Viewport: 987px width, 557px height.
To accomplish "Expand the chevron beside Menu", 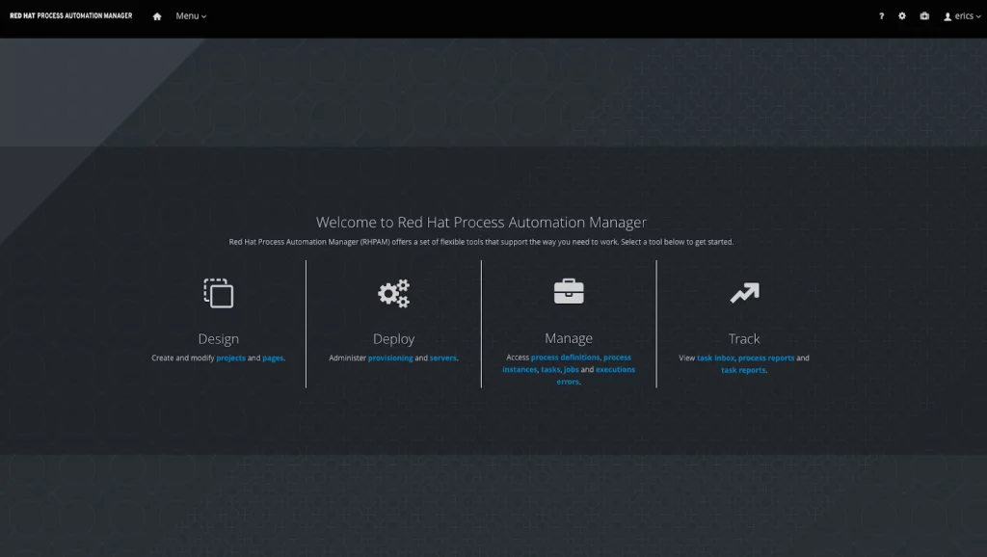I will pos(202,16).
